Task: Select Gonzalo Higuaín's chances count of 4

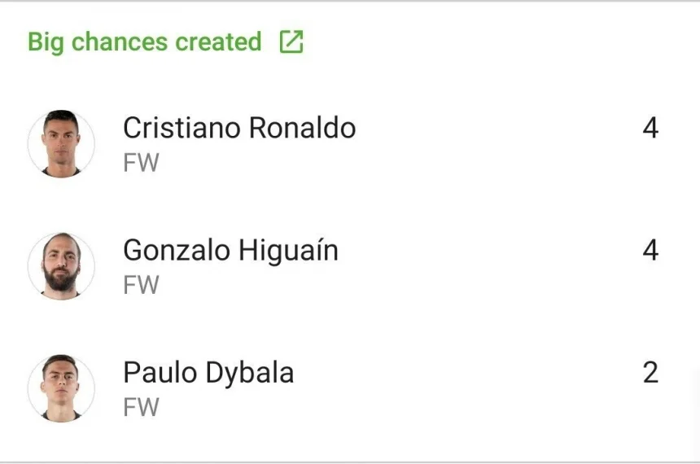Action: (650, 251)
